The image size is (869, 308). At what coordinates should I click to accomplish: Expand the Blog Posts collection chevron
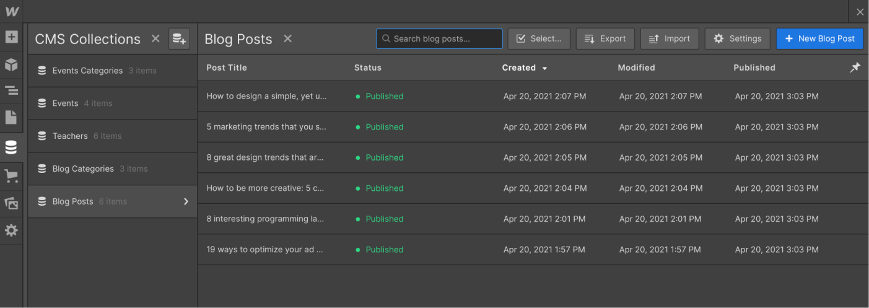coord(186,201)
